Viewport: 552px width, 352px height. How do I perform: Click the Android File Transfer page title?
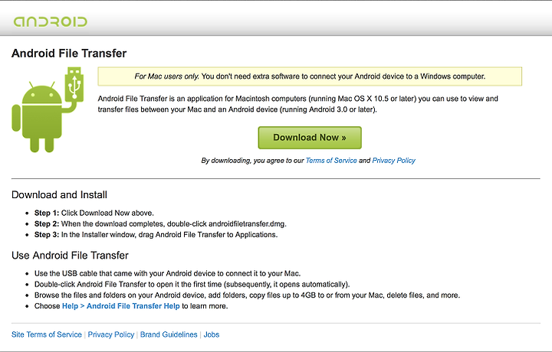69,54
